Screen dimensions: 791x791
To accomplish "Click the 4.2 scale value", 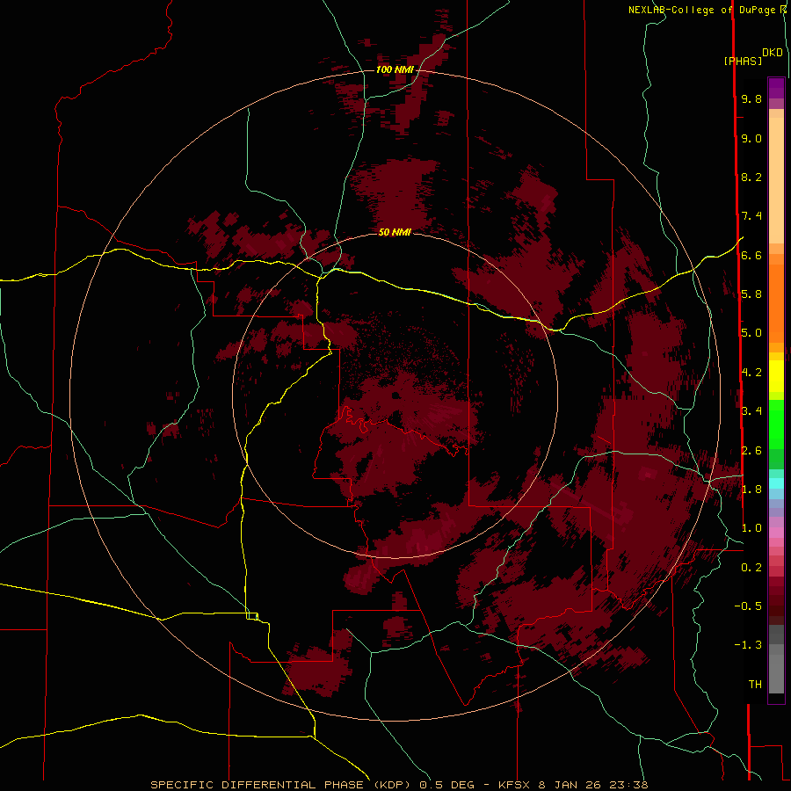I will coord(751,373).
